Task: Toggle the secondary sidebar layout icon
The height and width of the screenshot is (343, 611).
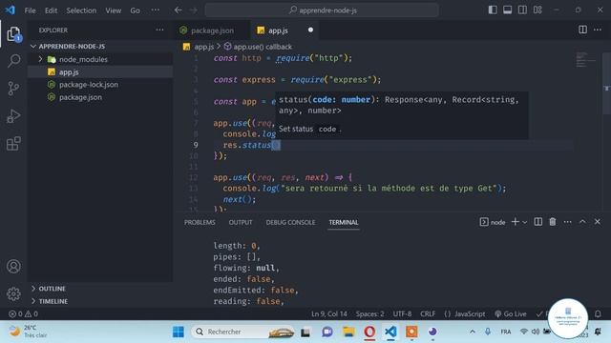Action: click(x=522, y=10)
